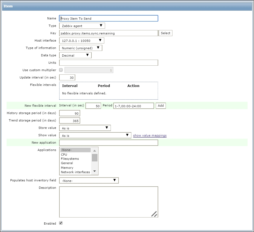Click the flexible interval Period field
This screenshot has width=254, height=232.
pyautogui.click(x=134, y=106)
